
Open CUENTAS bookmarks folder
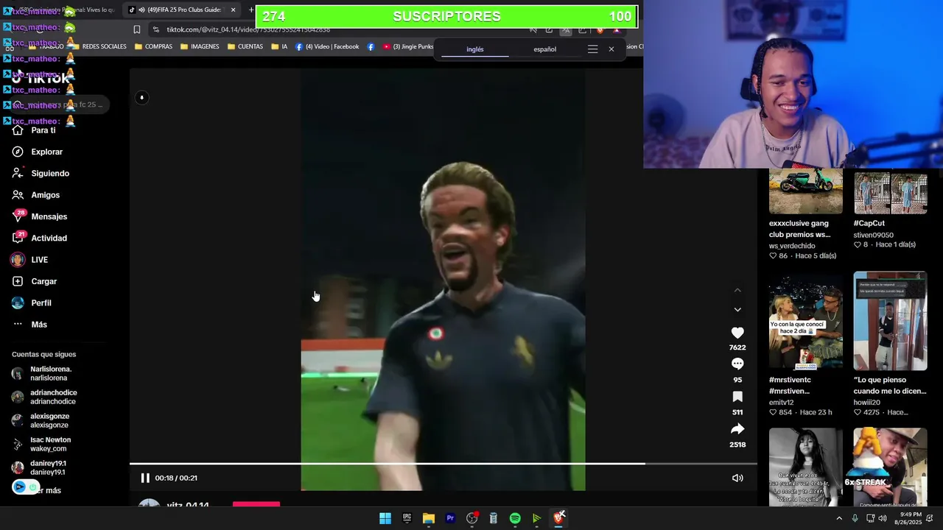click(245, 46)
